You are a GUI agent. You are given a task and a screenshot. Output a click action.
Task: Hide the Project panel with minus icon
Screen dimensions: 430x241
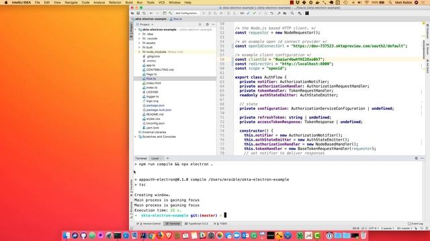pyautogui.click(x=214, y=25)
